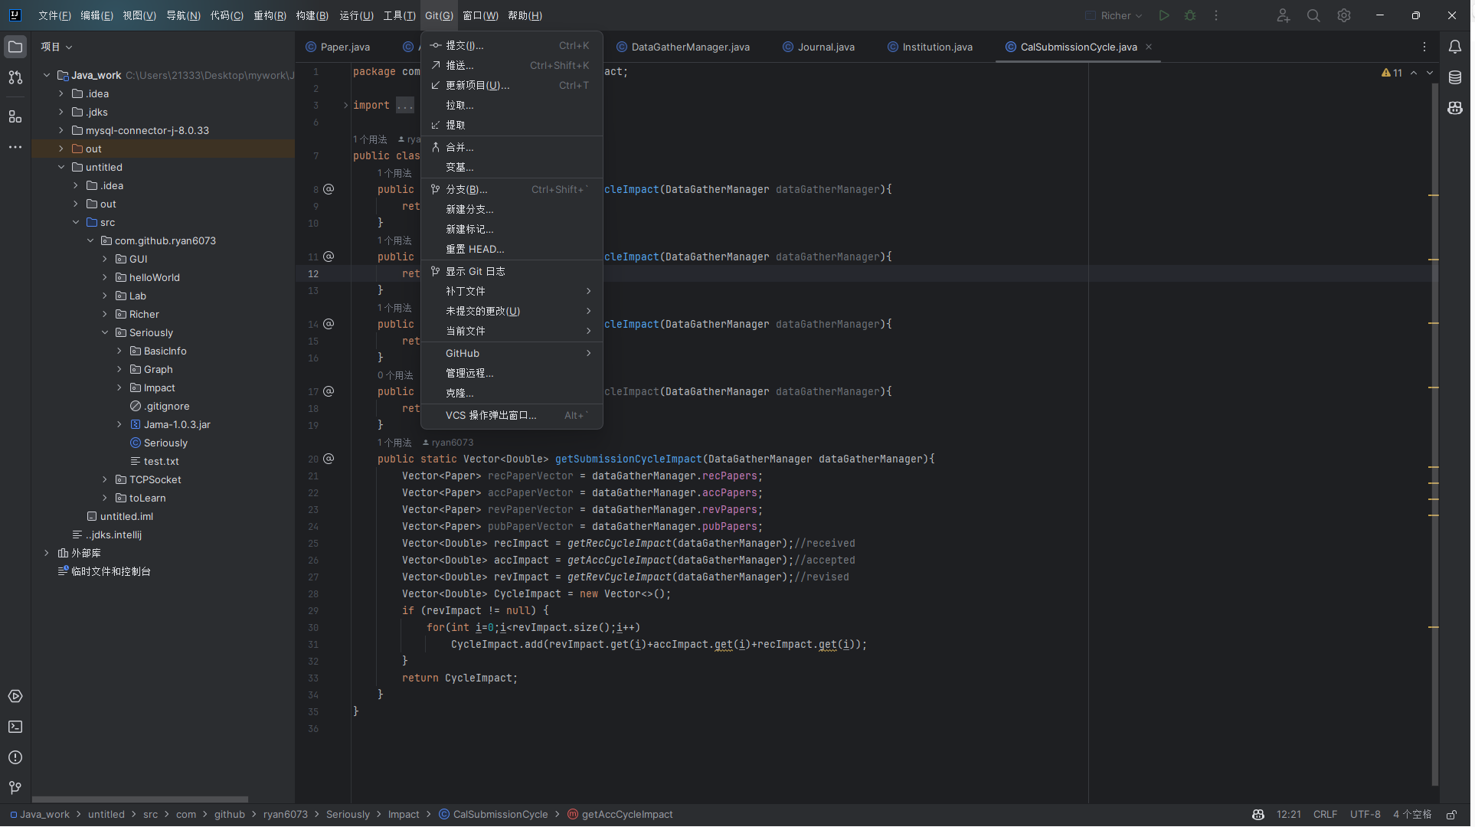Open the Notifications bell icon
Image resolution: width=1475 pixels, height=827 pixels.
1455,47
